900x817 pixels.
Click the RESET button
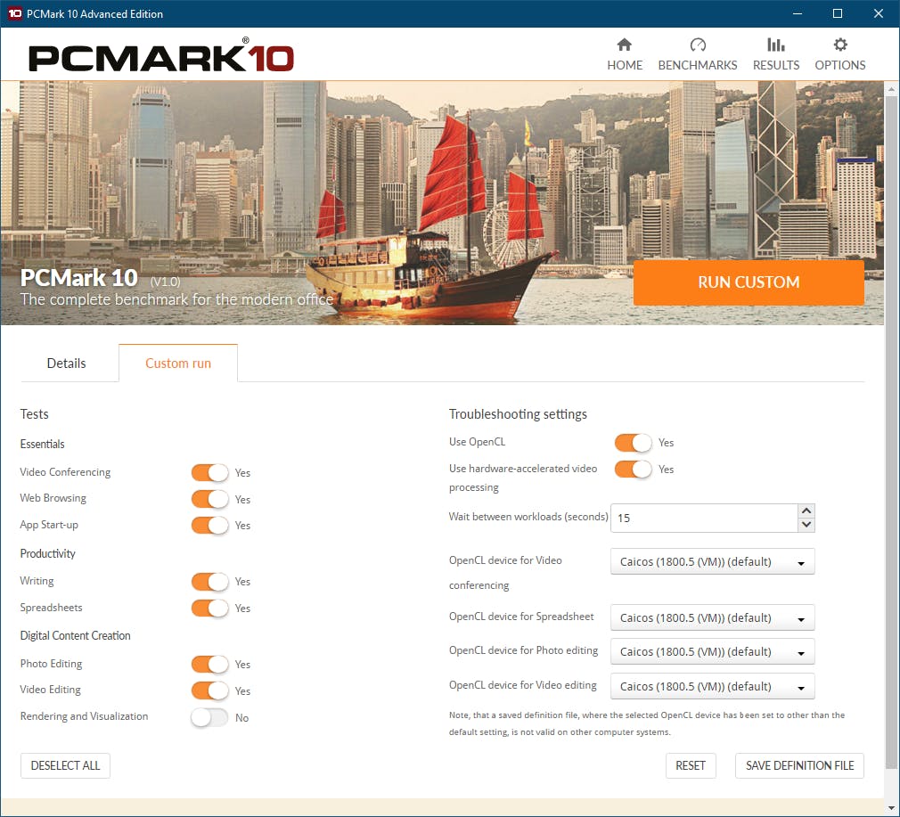691,765
